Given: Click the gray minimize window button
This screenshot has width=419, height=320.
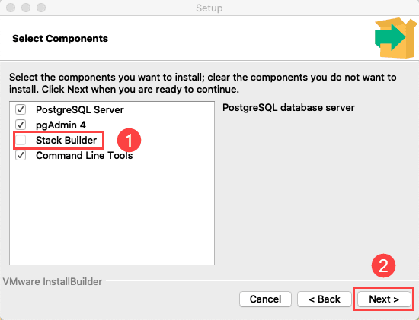Looking at the screenshot, I should 26,8.
